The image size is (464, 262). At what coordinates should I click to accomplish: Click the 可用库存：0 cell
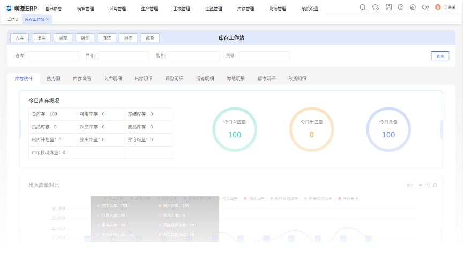[101, 114]
